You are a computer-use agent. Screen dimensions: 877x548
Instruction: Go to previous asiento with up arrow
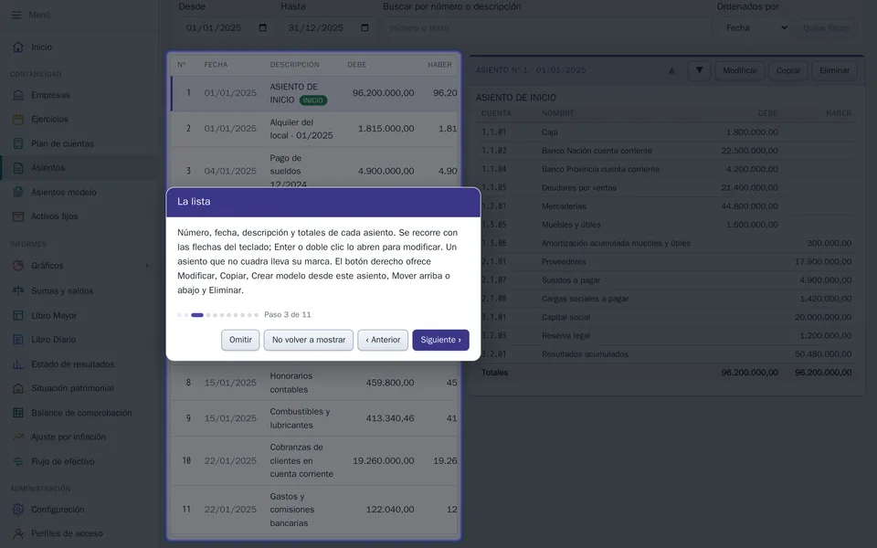[x=671, y=70]
